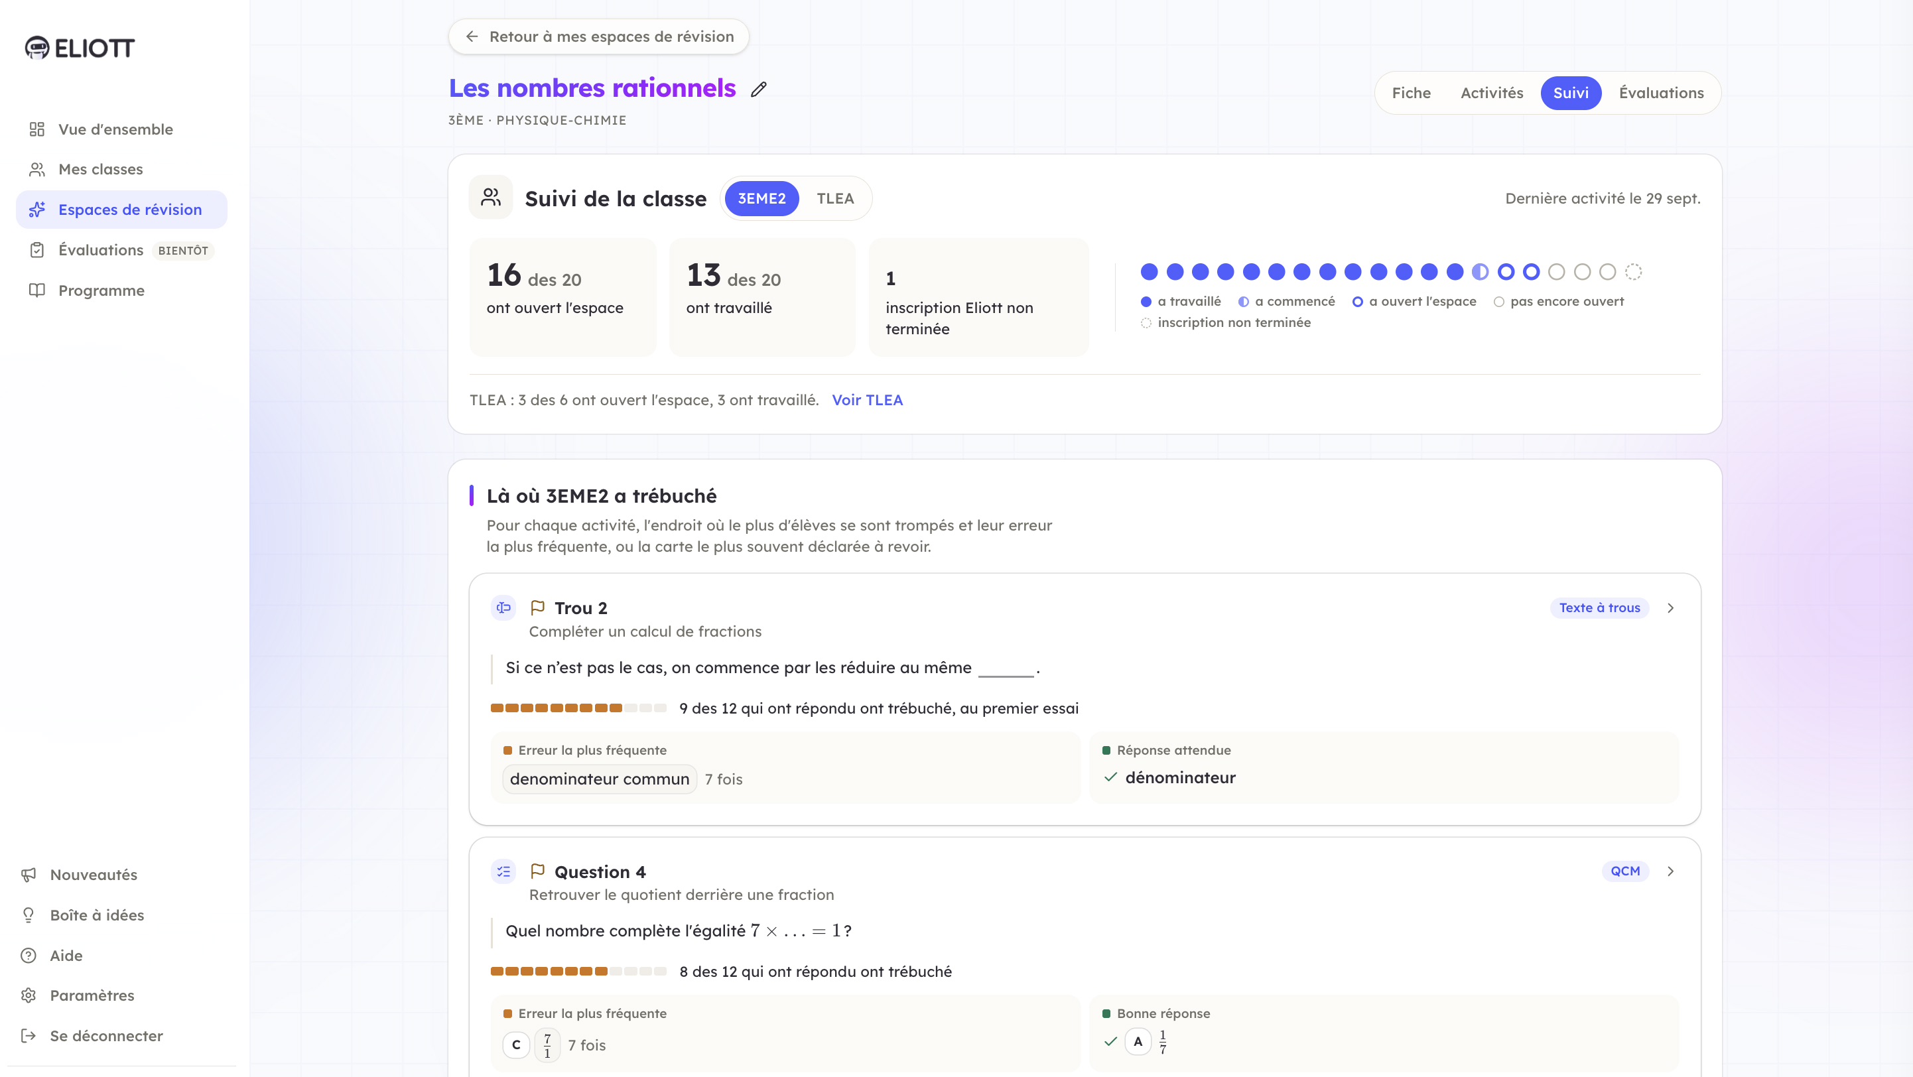This screenshot has height=1077, width=1913.
Task: Open the Vue d'ensemble grid icon
Action: pyautogui.click(x=37, y=129)
